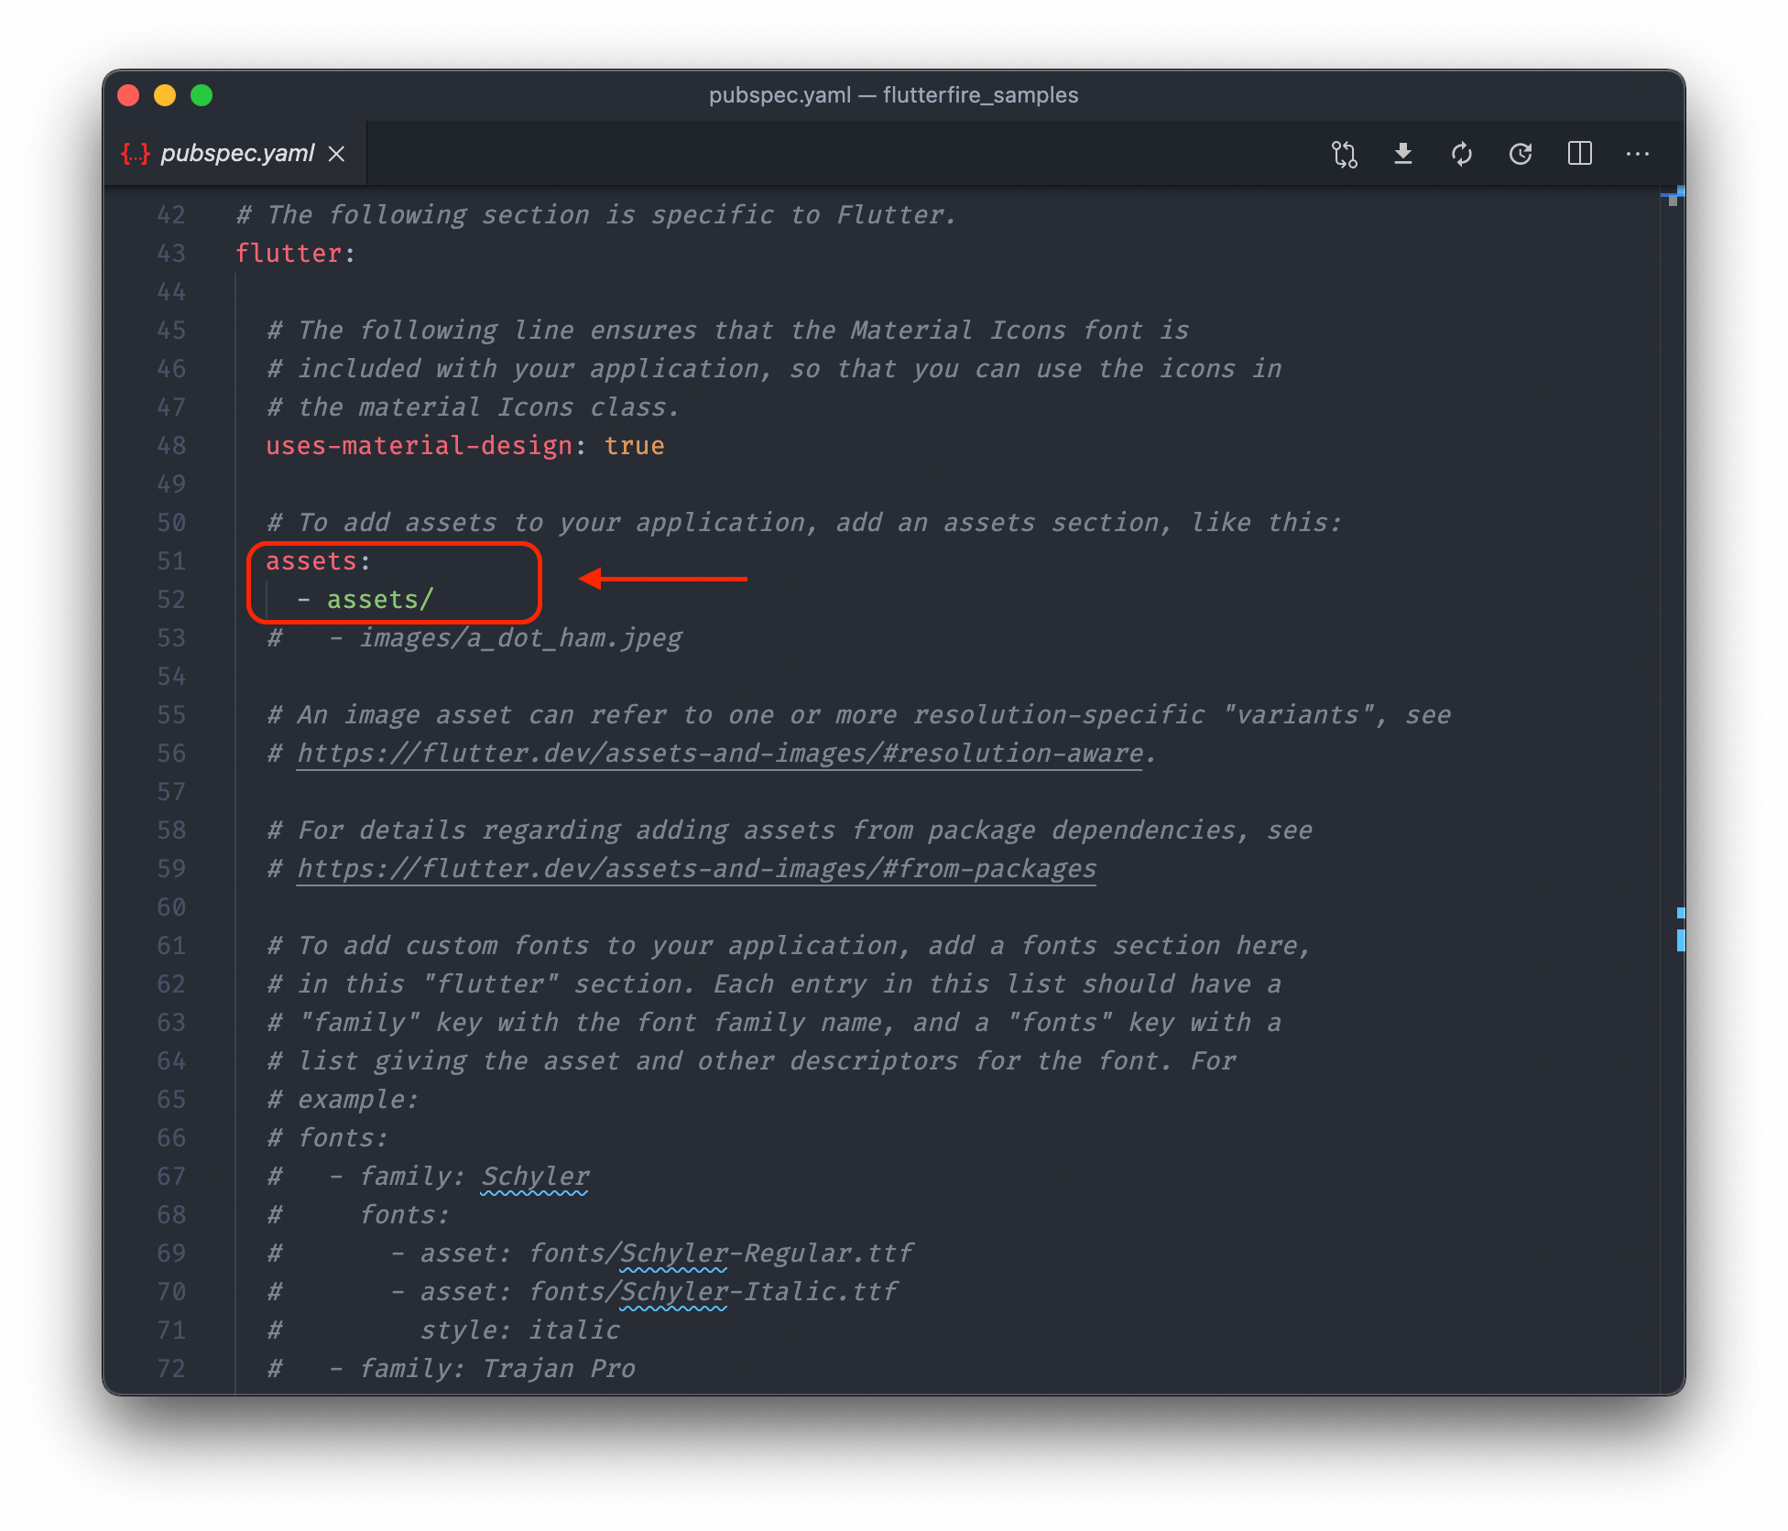Click the circular sync arrows icon
The height and width of the screenshot is (1531, 1788).
pos(1462,154)
